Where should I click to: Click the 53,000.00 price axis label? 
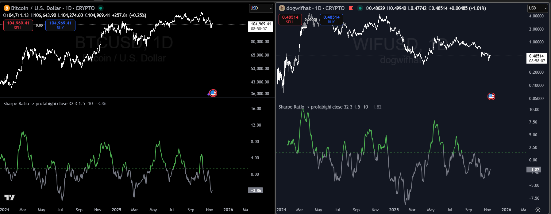[x=260, y=68]
